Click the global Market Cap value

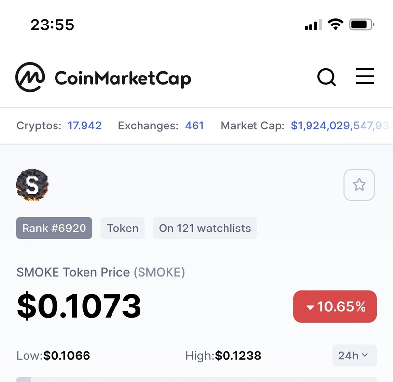(x=339, y=126)
